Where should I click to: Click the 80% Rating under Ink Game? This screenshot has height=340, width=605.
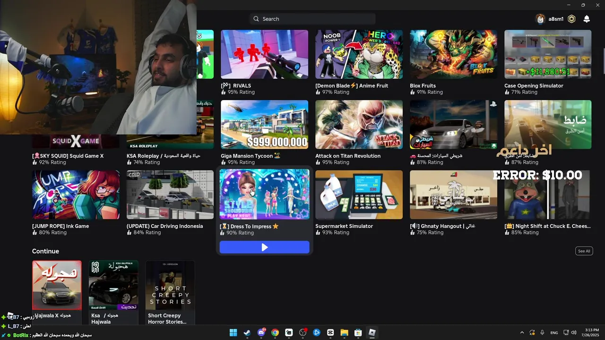coord(49,233)
